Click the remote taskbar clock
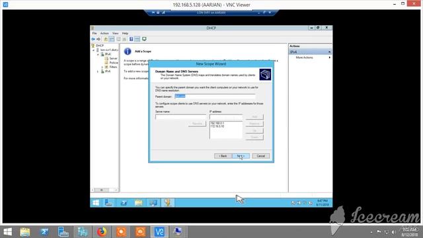Screen dimensions: 423x238 323,203
